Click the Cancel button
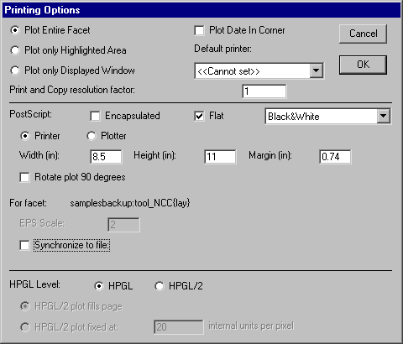403x344 pixels. [x=363, y=34]
